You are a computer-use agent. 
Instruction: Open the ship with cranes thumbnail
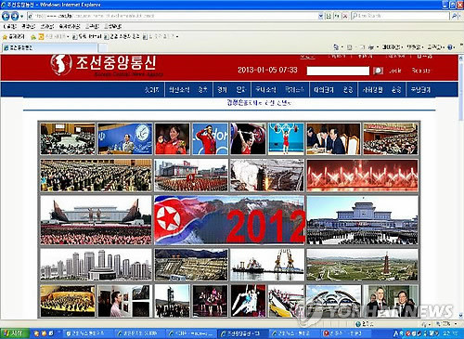(267, 265)
